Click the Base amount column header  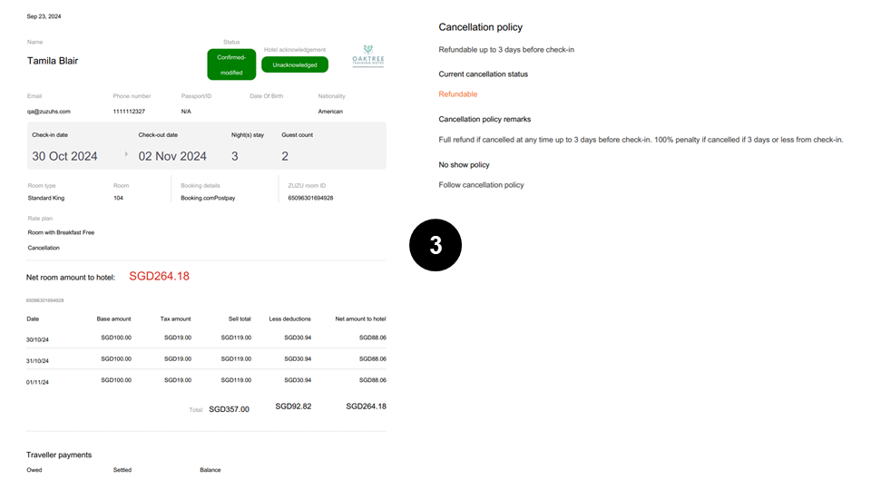coord(114,318)
